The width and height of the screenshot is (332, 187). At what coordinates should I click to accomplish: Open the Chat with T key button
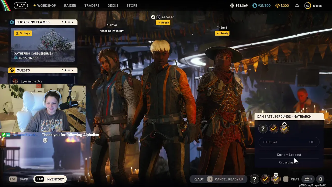click(291, 179)
